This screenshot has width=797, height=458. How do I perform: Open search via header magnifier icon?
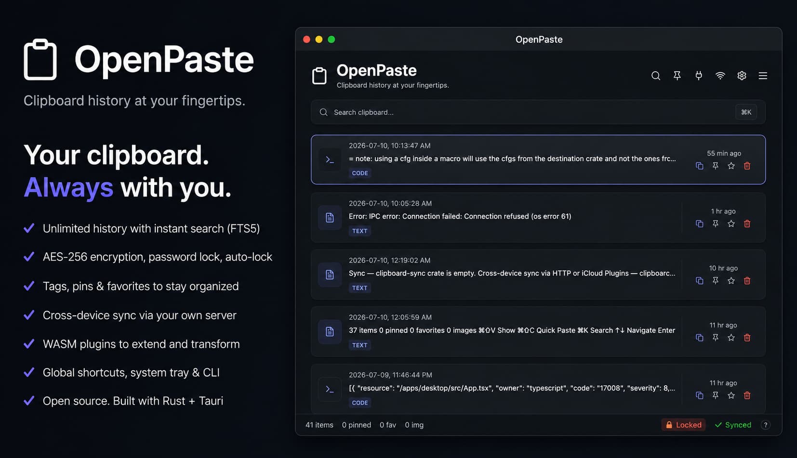click(655, 76)
